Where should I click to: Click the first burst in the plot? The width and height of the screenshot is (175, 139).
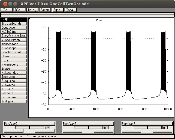[x=59, y=61]
